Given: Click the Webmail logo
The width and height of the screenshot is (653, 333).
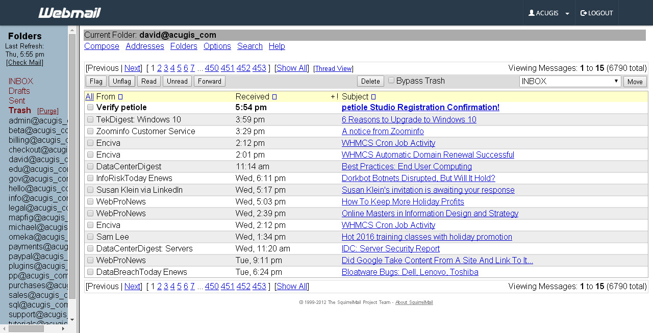Looking at the screenshot, I should coord(69,13).
